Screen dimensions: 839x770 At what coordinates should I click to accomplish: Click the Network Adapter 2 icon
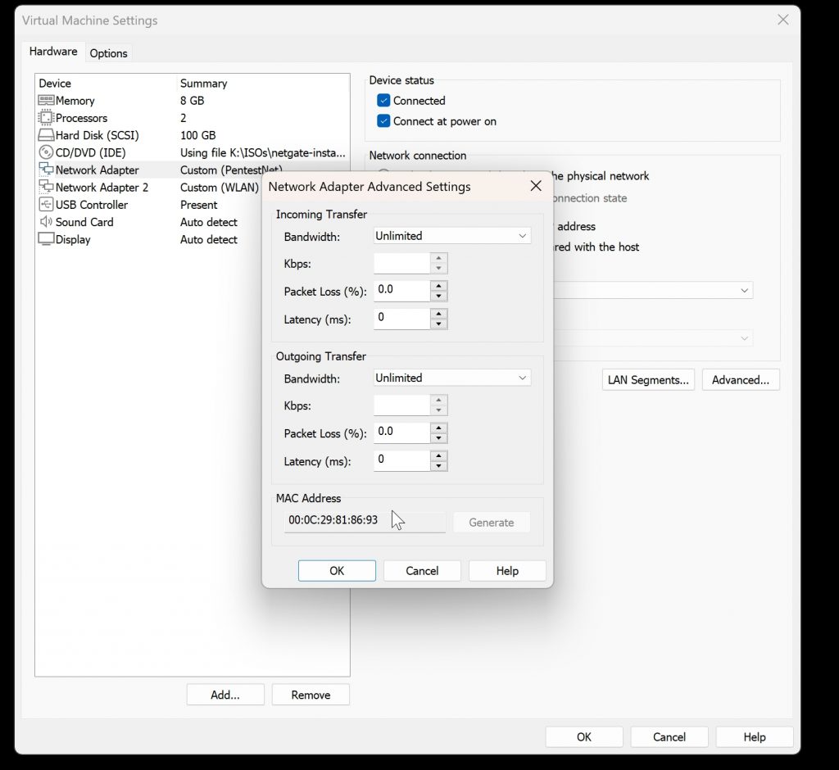pyautogui.click(x=46, y=188)
